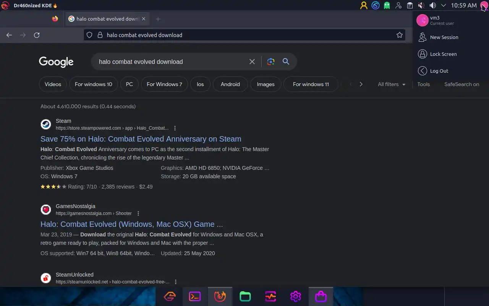Choose Lock Screen from user menu

click(451, 54)
